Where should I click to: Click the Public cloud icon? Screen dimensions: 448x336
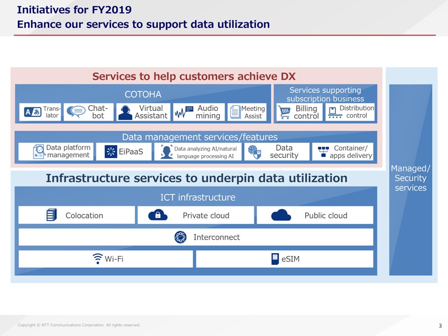(281, 215)
